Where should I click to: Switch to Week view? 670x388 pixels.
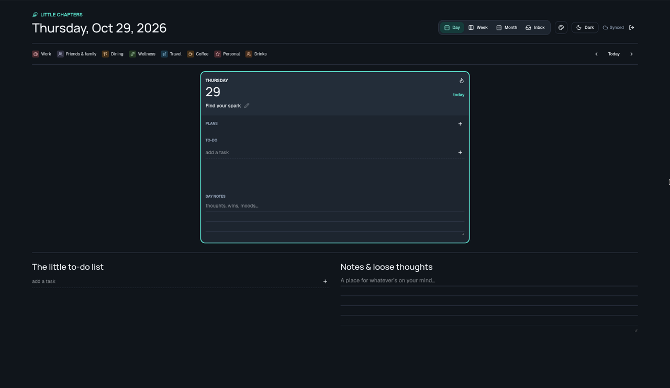[478, 28]
